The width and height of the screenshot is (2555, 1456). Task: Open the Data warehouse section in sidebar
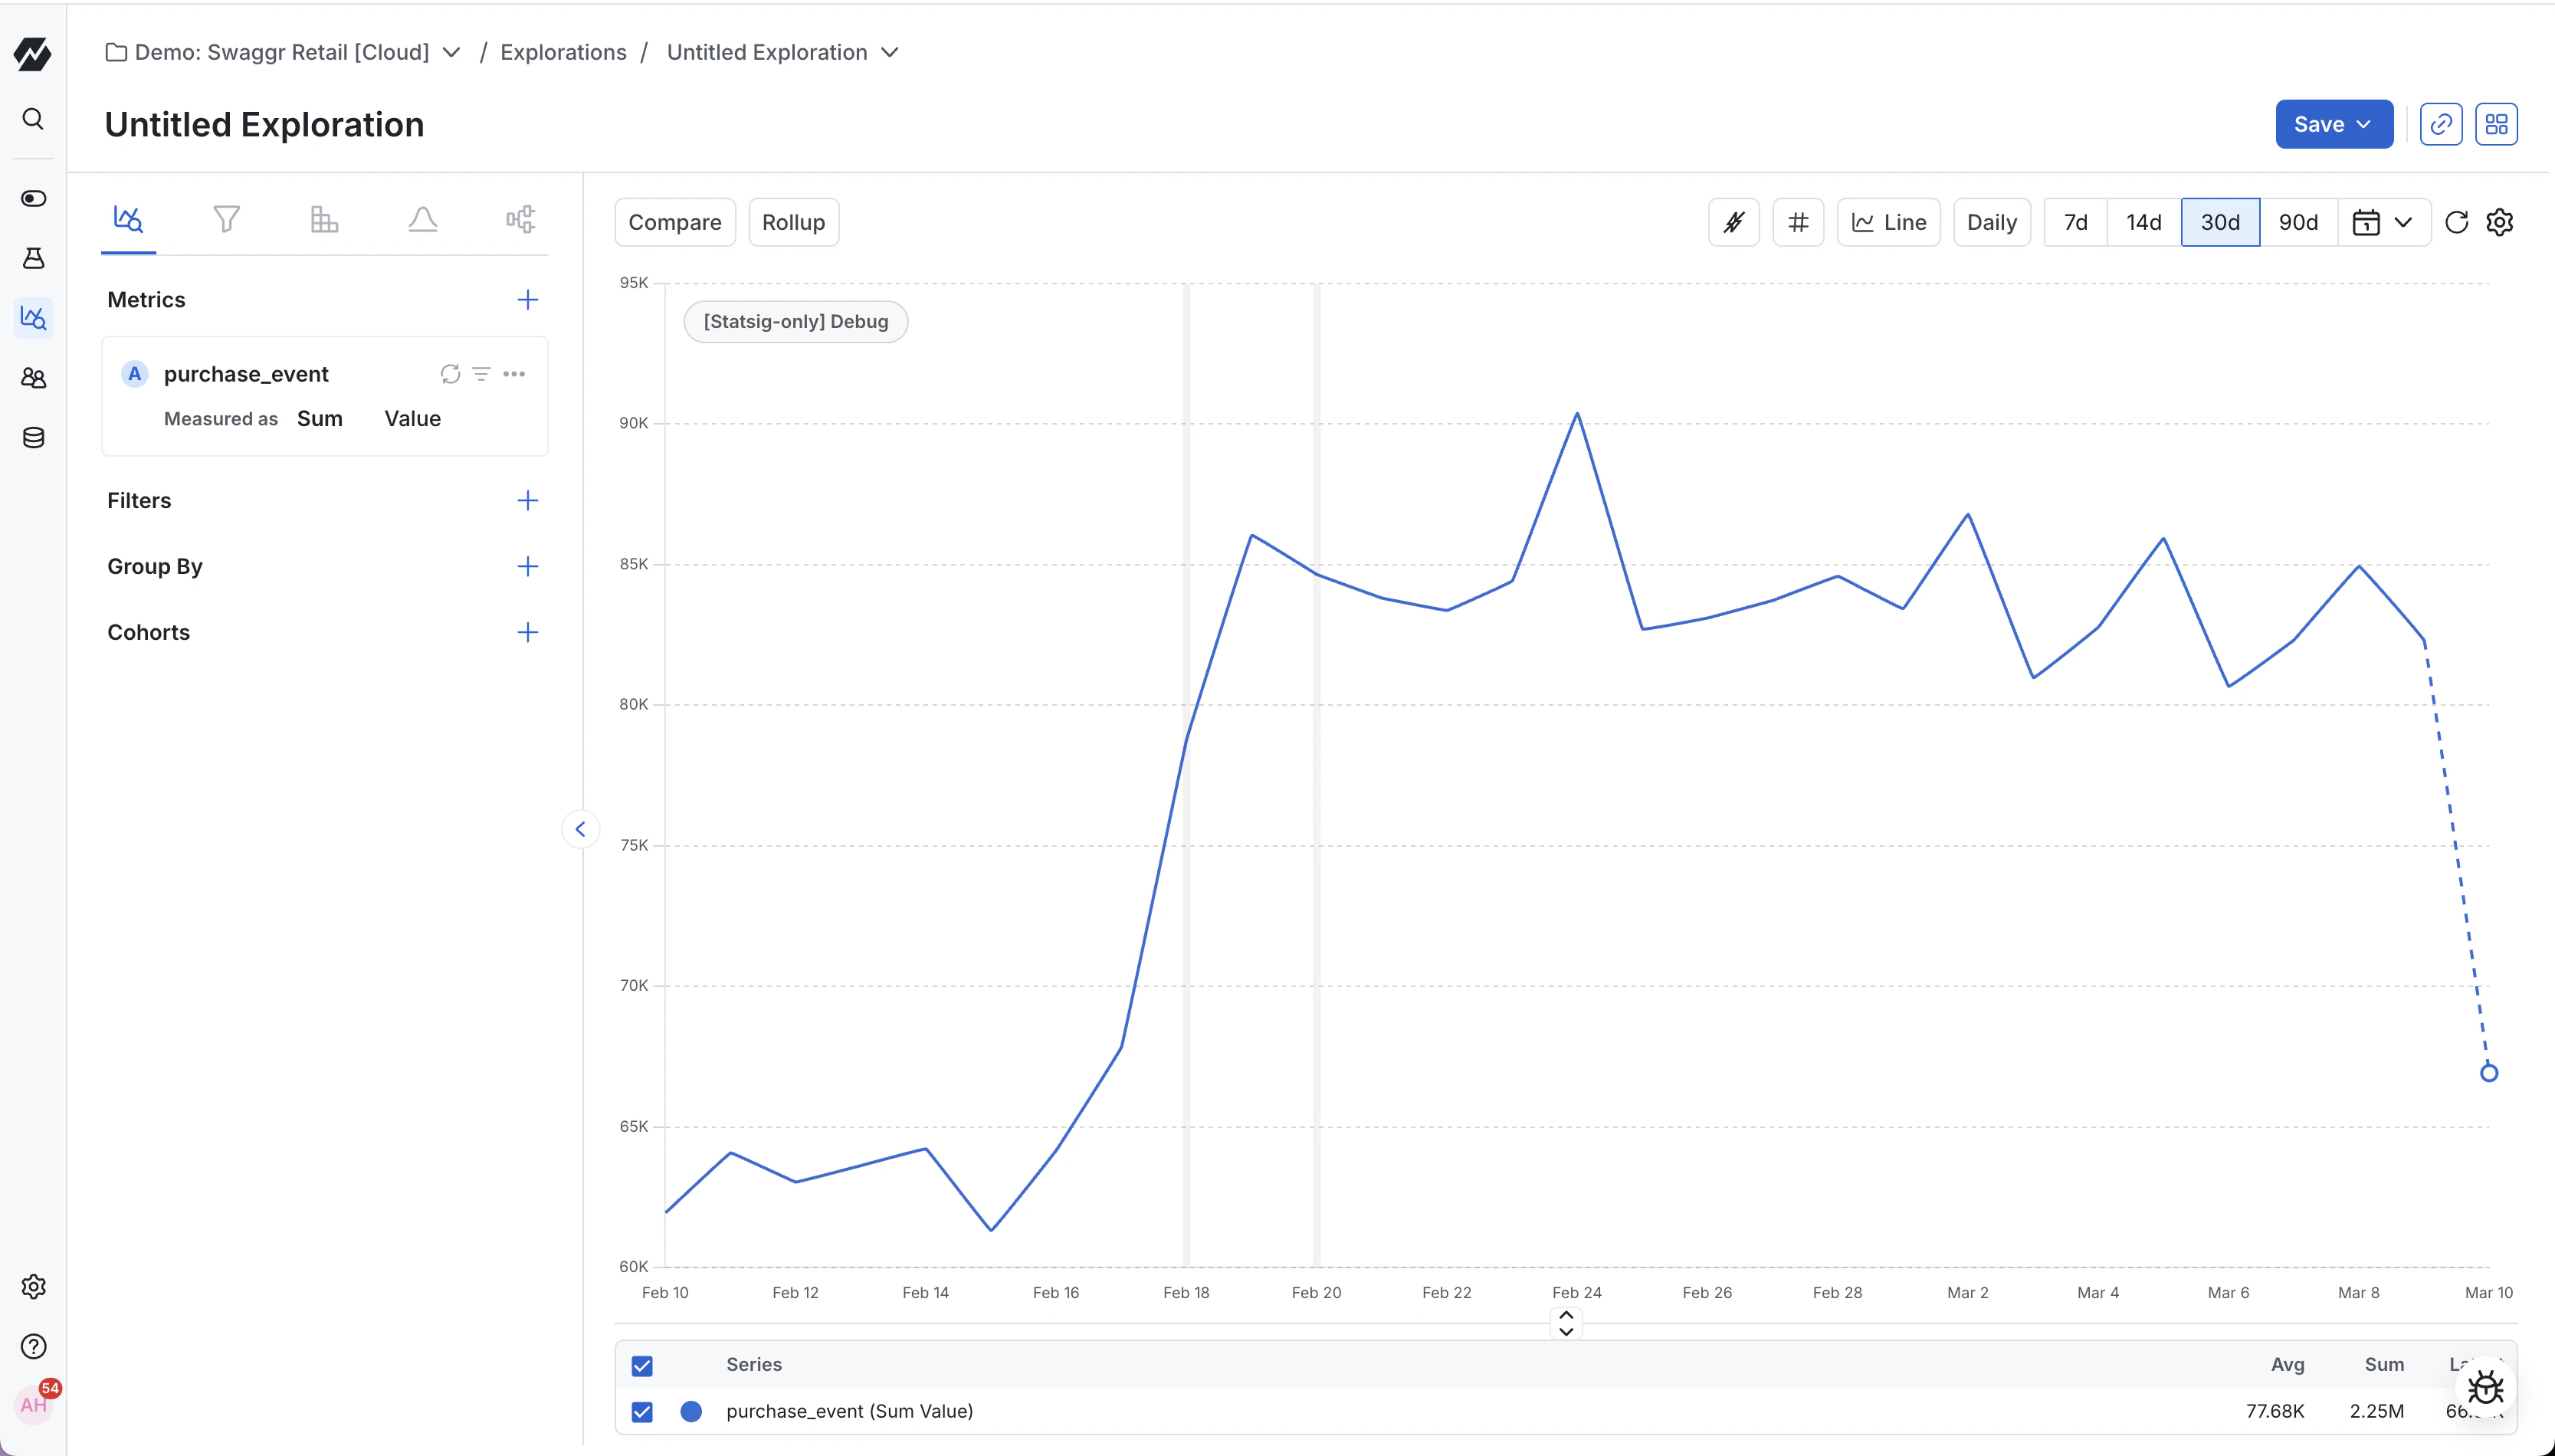[x=33, y=437]
